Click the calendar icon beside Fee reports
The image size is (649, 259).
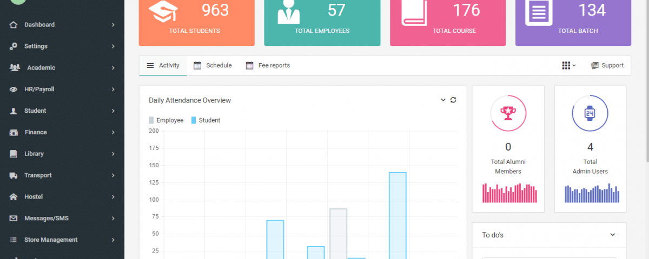(x=249, y=65)
